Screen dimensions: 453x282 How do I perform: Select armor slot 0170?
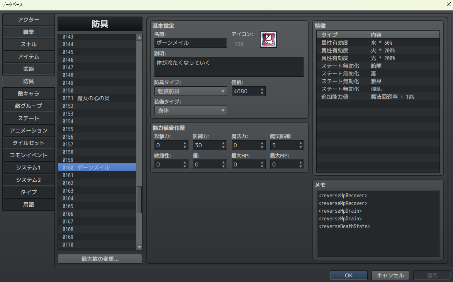click(x=97, y=245)
